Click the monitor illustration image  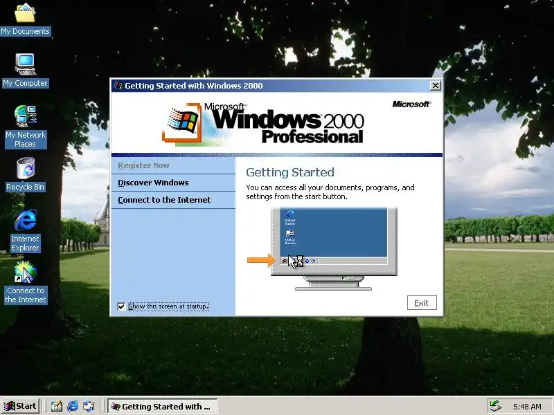pos(334,249)
